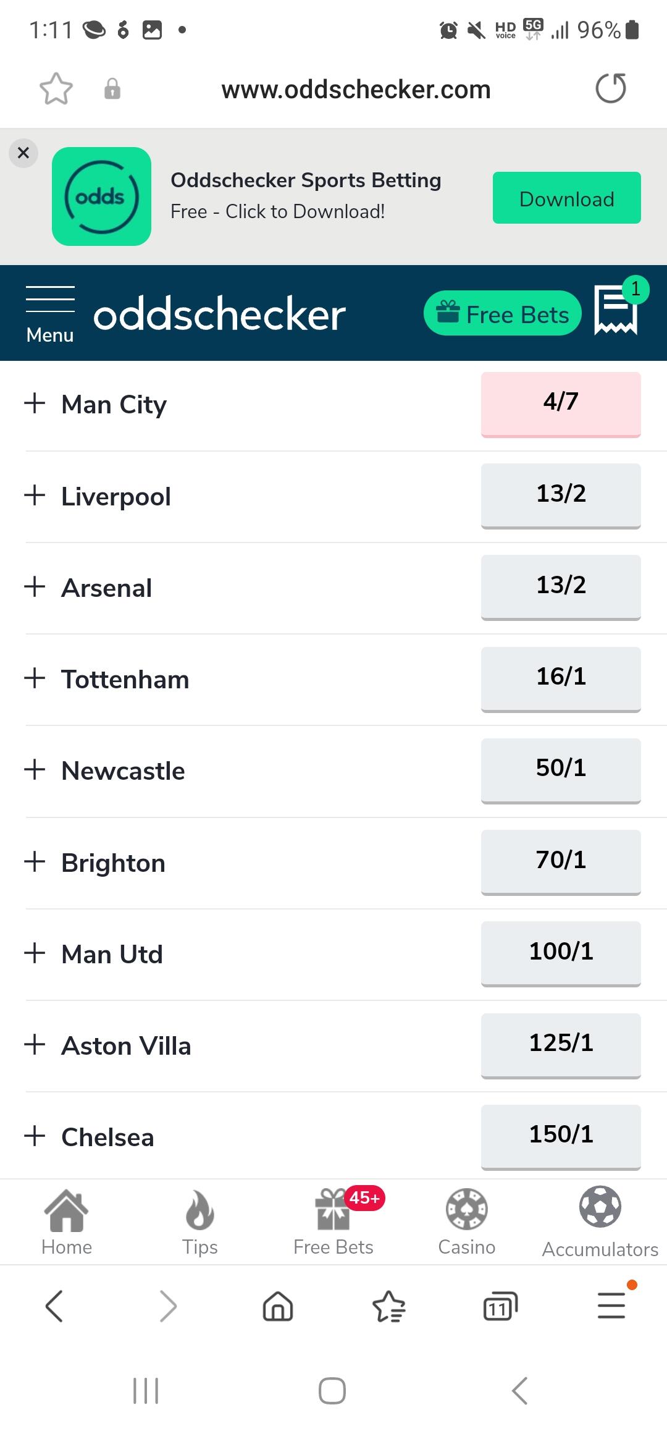
Task: Expand the Man City row
Action: (x=35, y=403)
